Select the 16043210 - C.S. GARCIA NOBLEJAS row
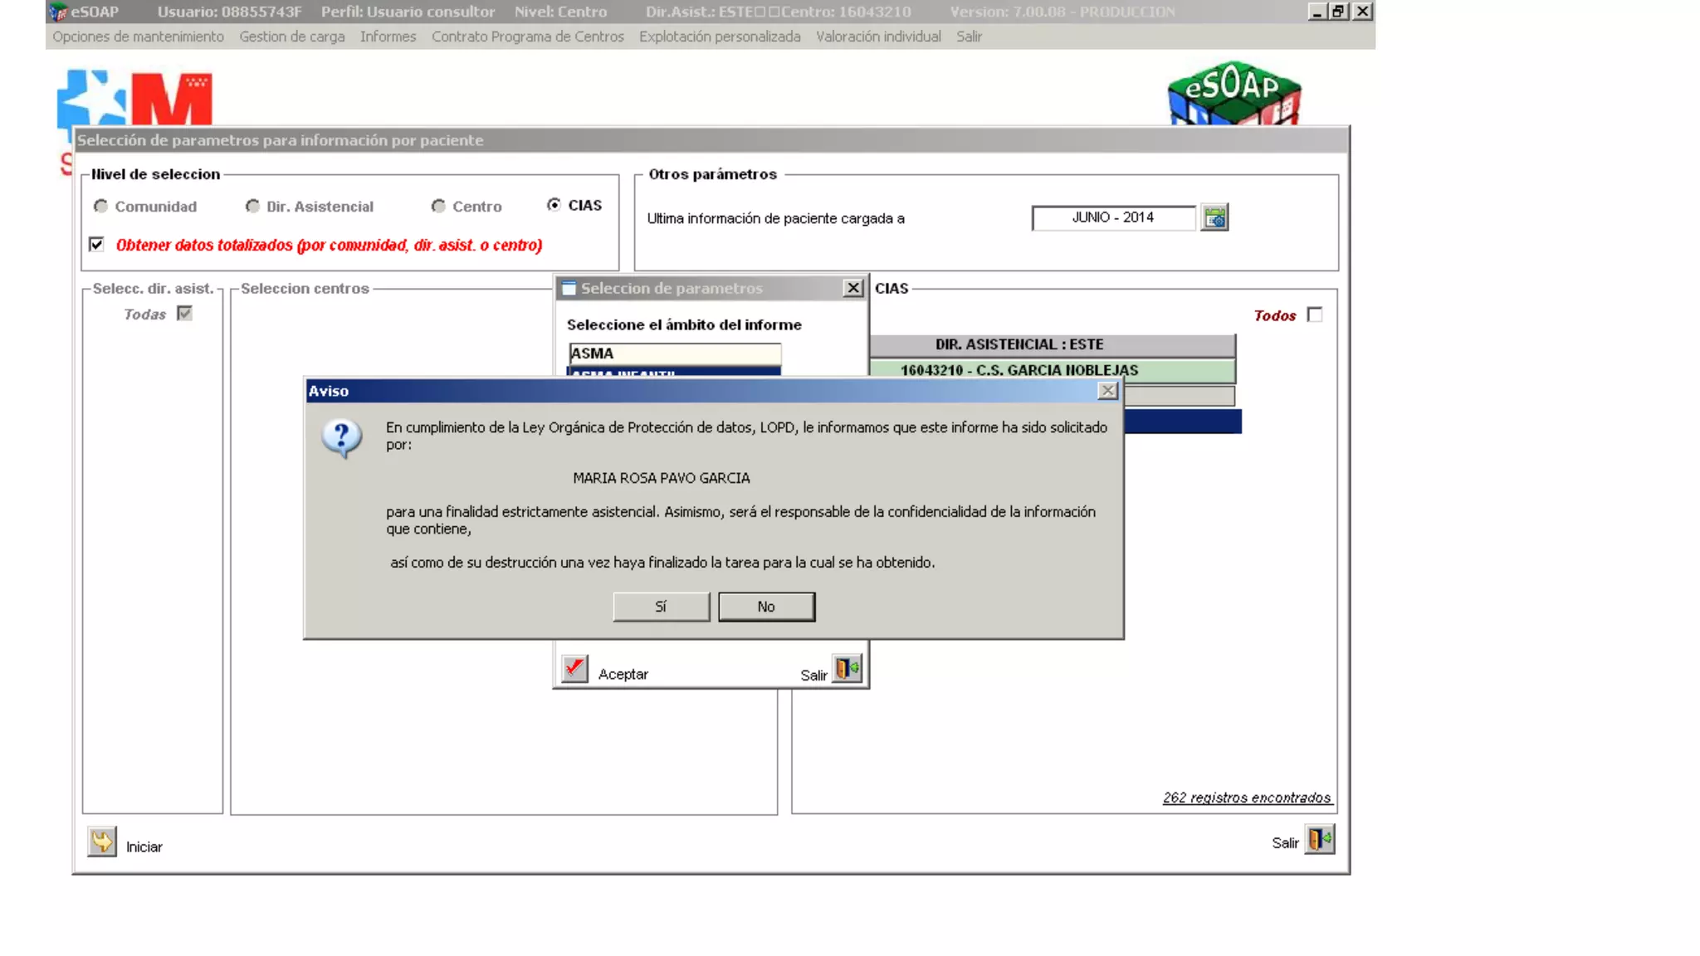Image resolution: width=1700 pixels, height=956 pixels. click(x=1019, y=370)
